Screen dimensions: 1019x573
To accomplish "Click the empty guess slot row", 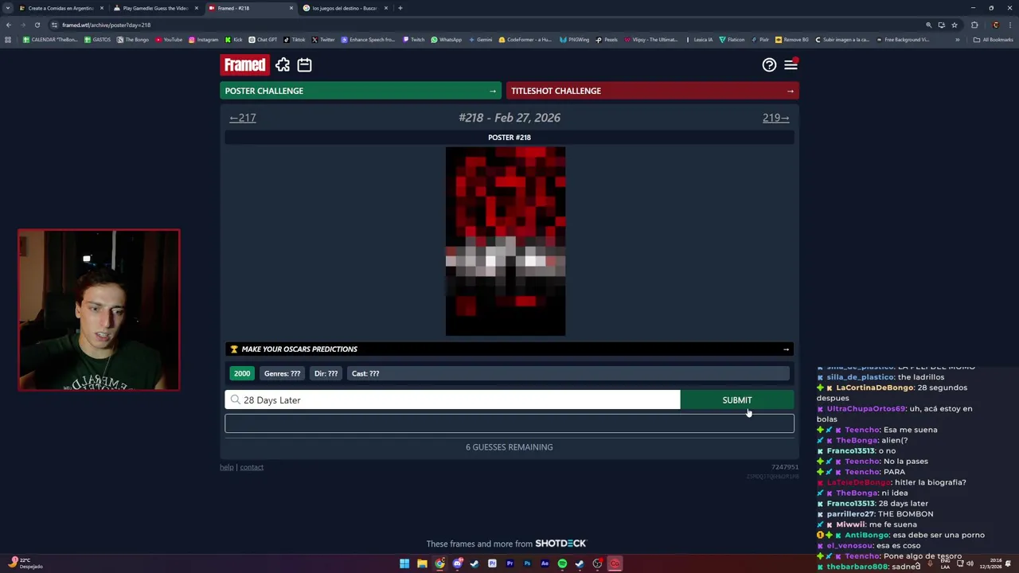I will (509, 423).
